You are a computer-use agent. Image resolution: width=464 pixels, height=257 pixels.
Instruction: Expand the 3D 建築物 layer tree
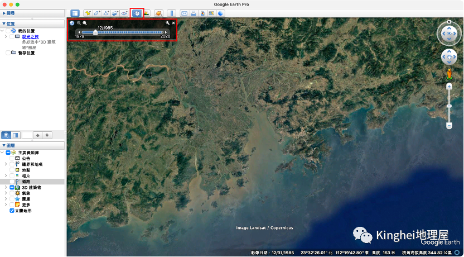(6, 187)
